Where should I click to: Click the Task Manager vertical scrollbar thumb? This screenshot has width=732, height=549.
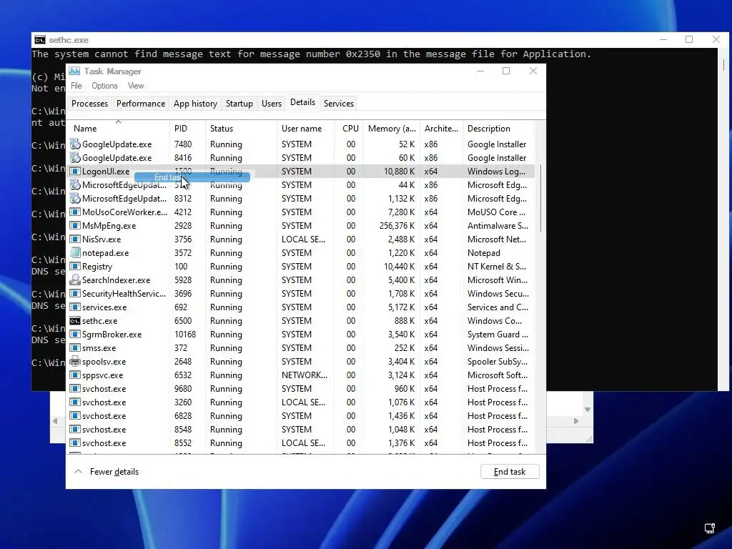(540, 198)
